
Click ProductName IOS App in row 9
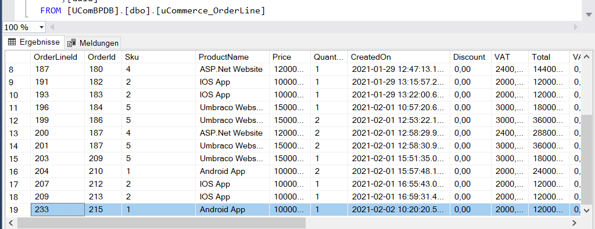(x=232, y=82)
